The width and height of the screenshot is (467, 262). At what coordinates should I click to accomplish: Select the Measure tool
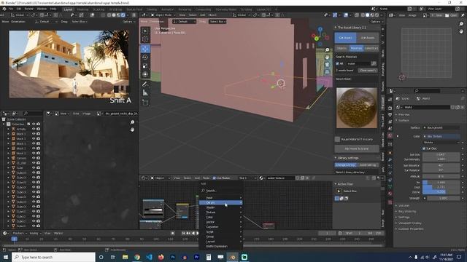tap(145, 93)
